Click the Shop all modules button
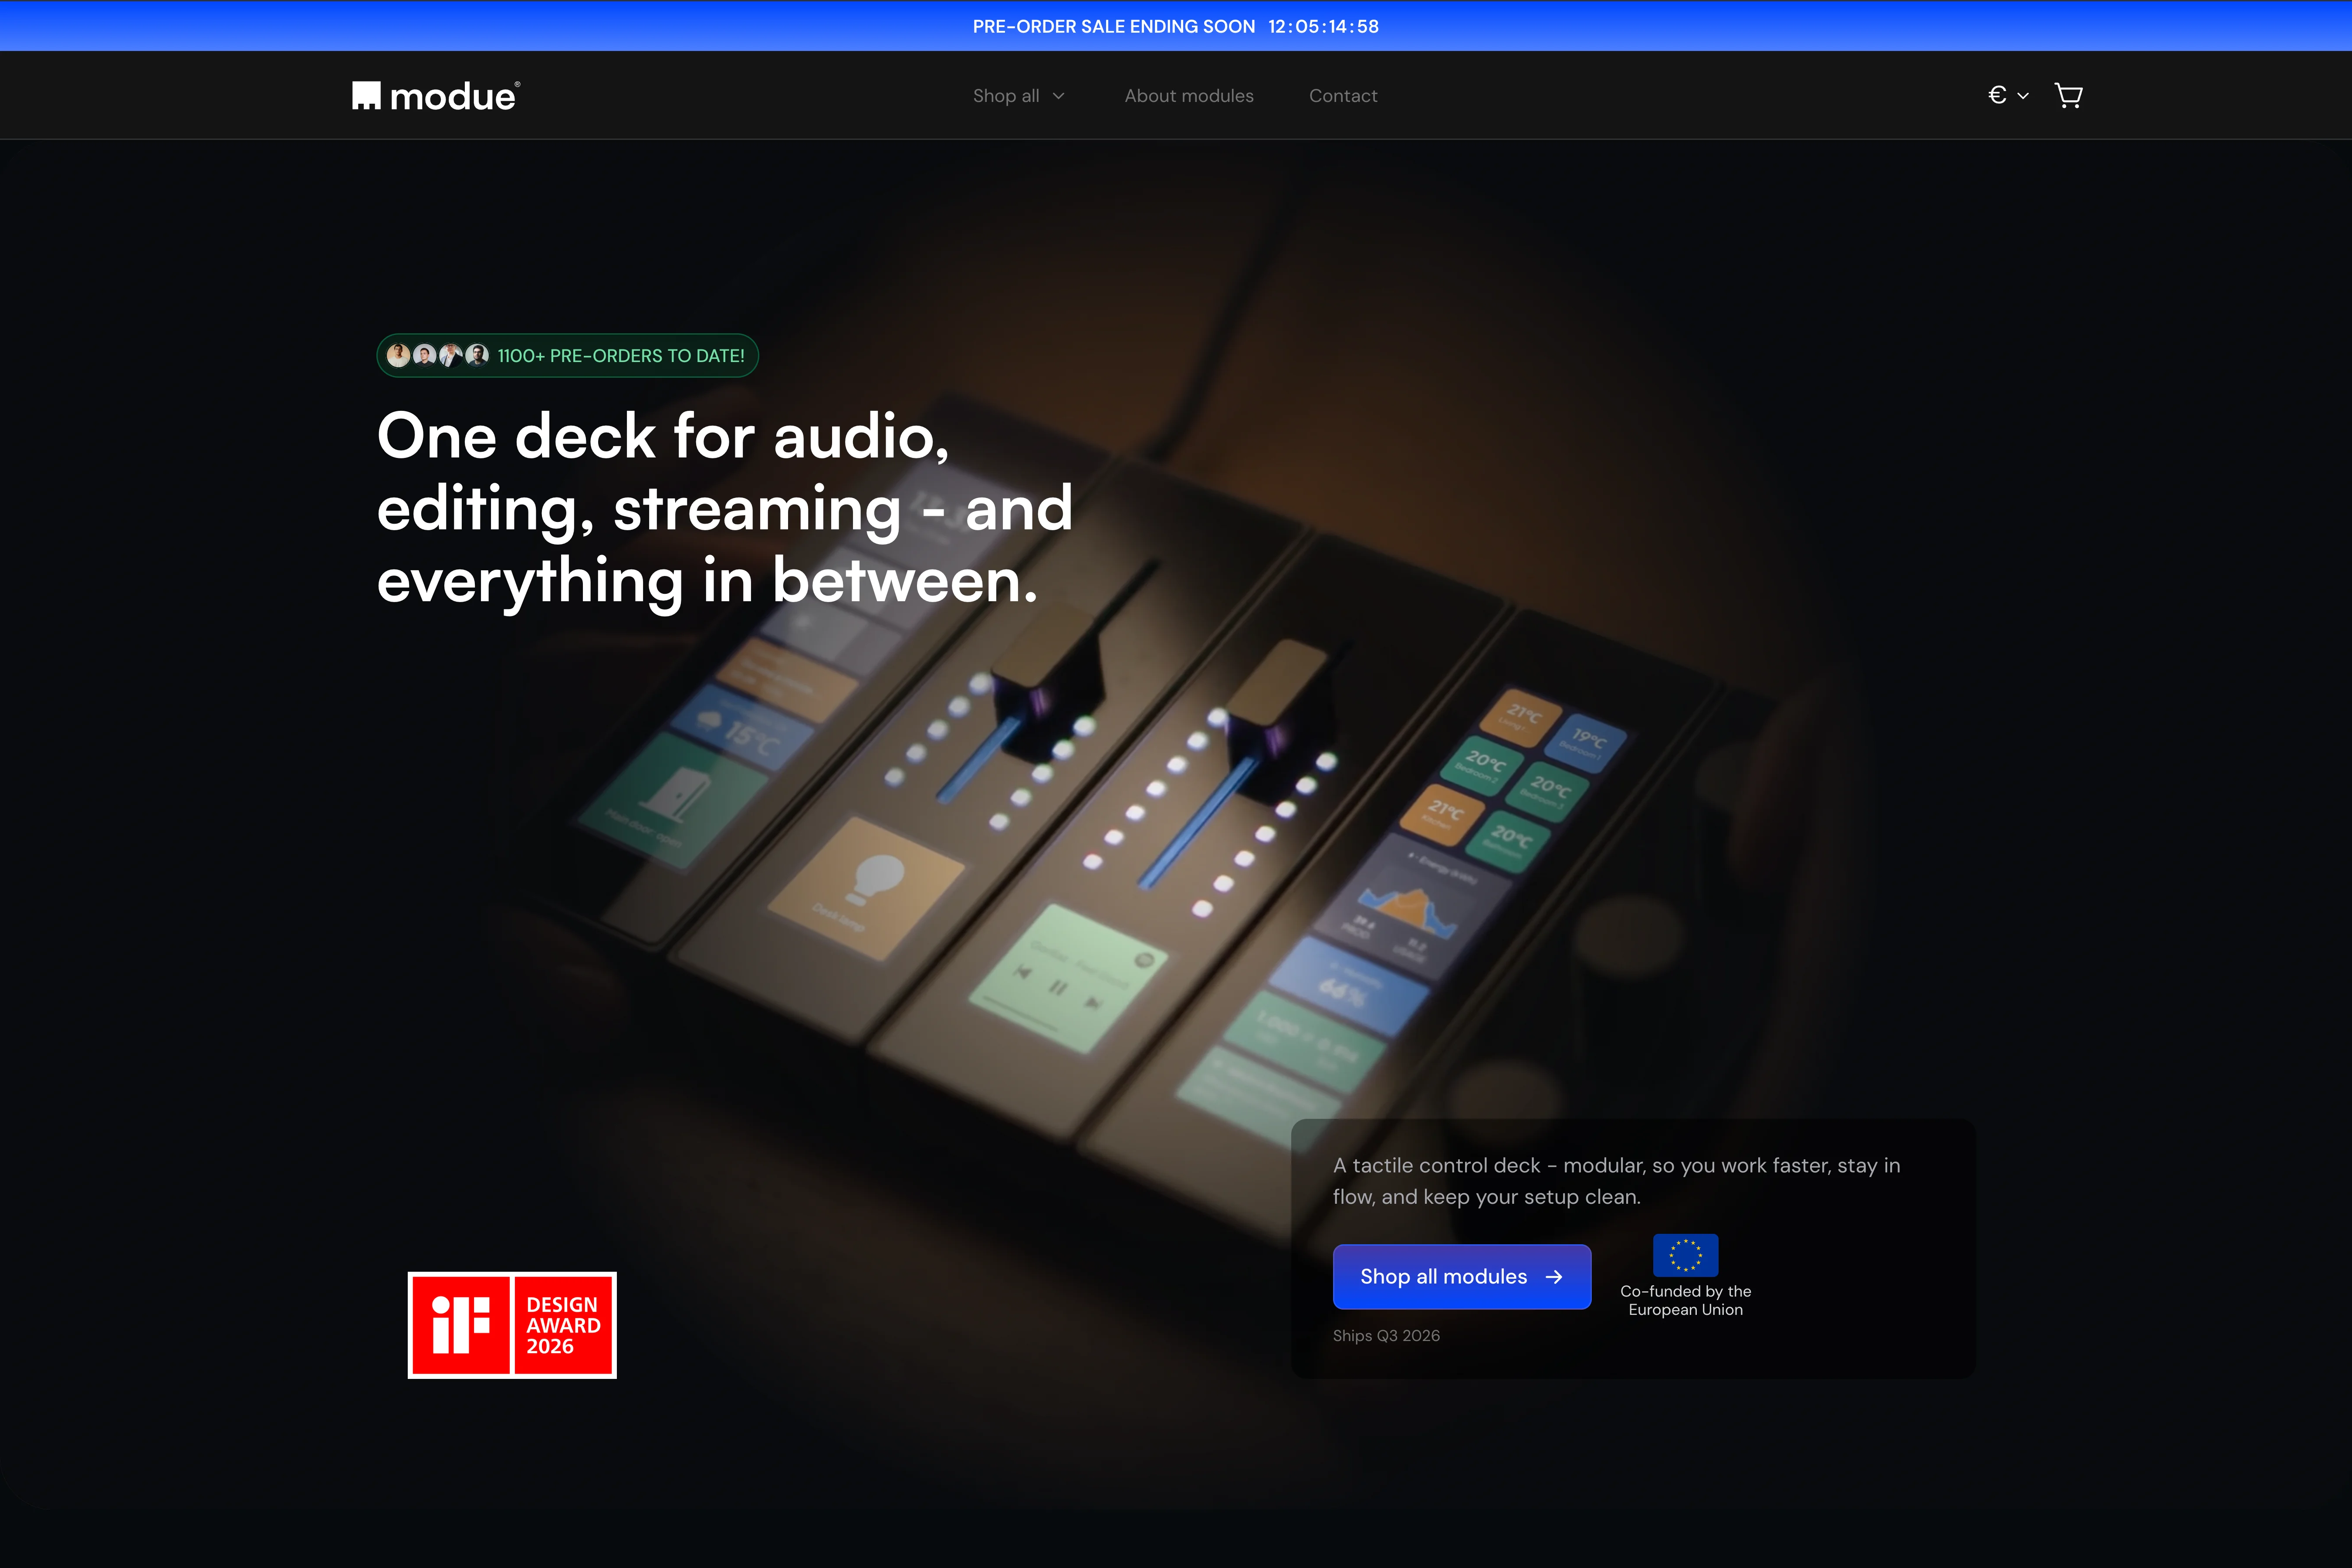Image resolution: width=2352 pixels, height=1568 pixels. (1462, 1276)
